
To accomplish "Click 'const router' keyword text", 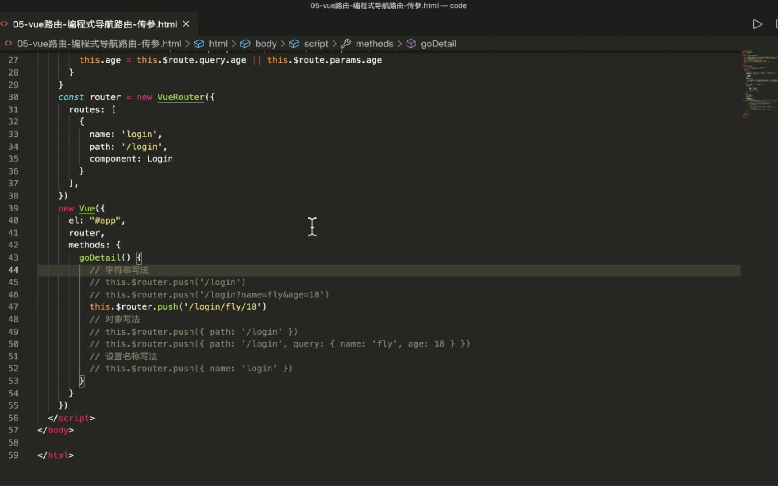I will click(90, 97).
